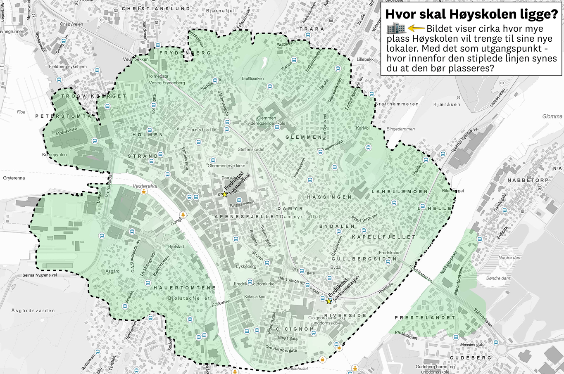Click the star marker at Fredrikstad jernbanestasjon

click(329, 301)
